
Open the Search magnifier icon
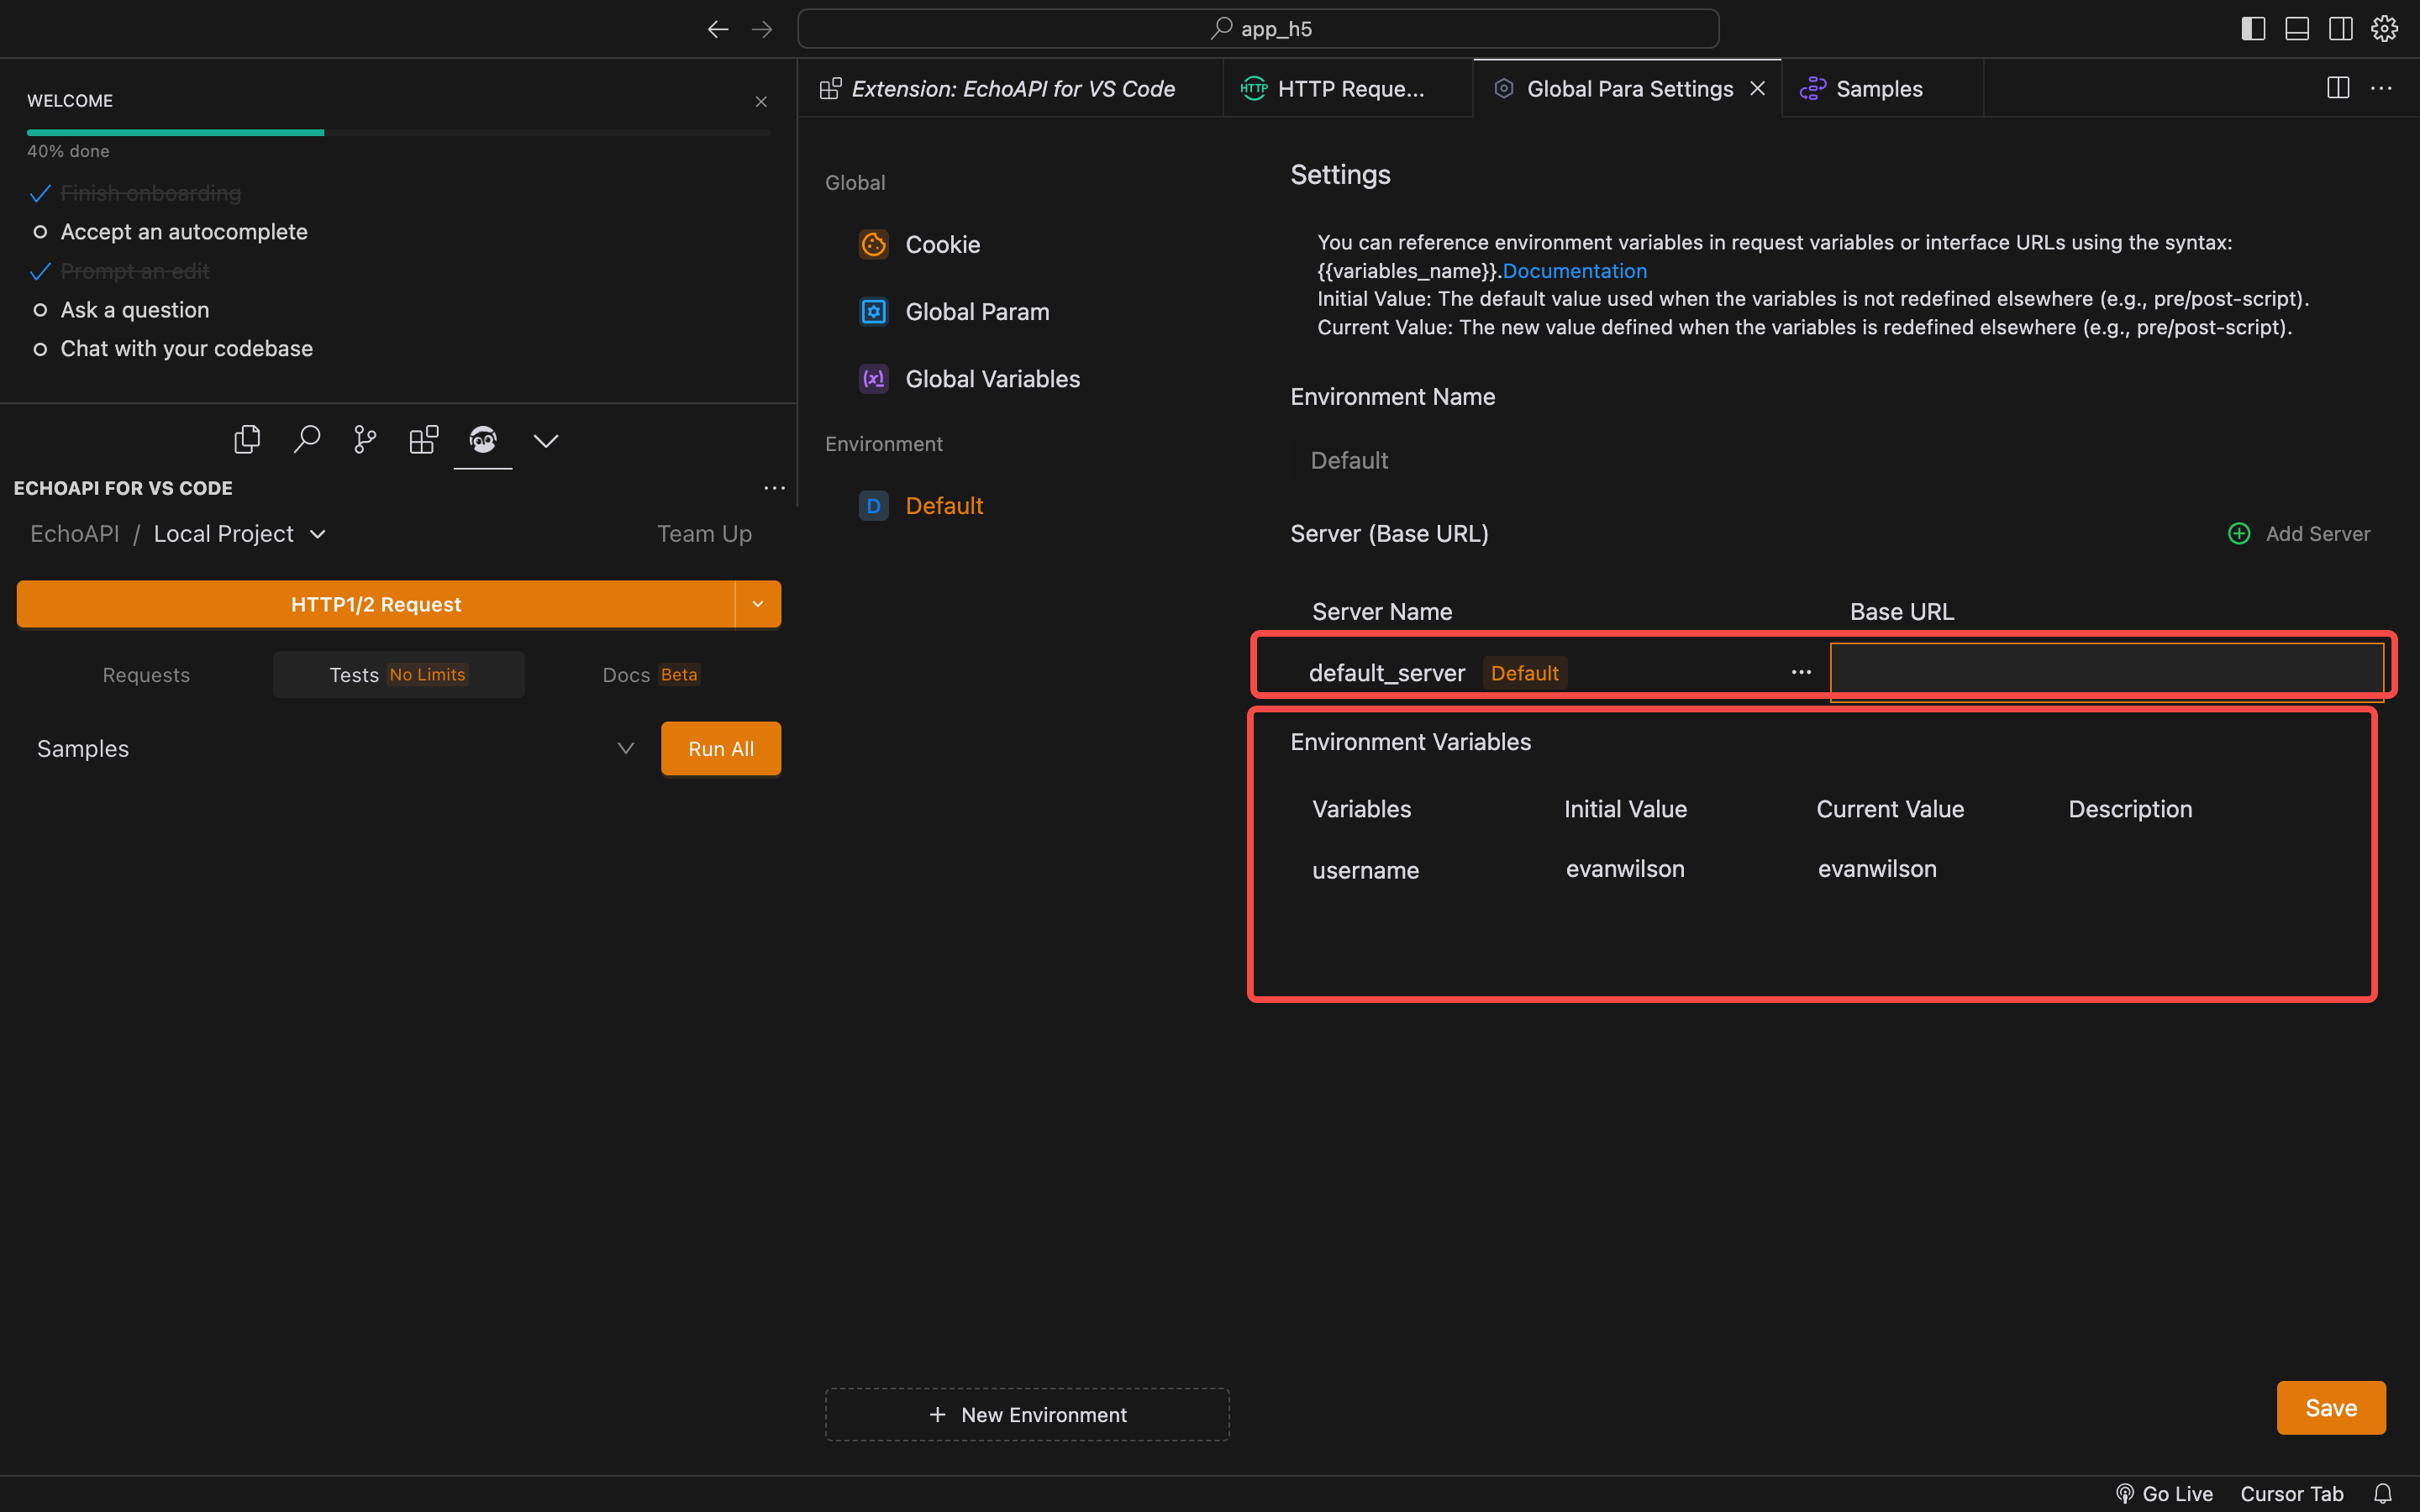point(306,439)
